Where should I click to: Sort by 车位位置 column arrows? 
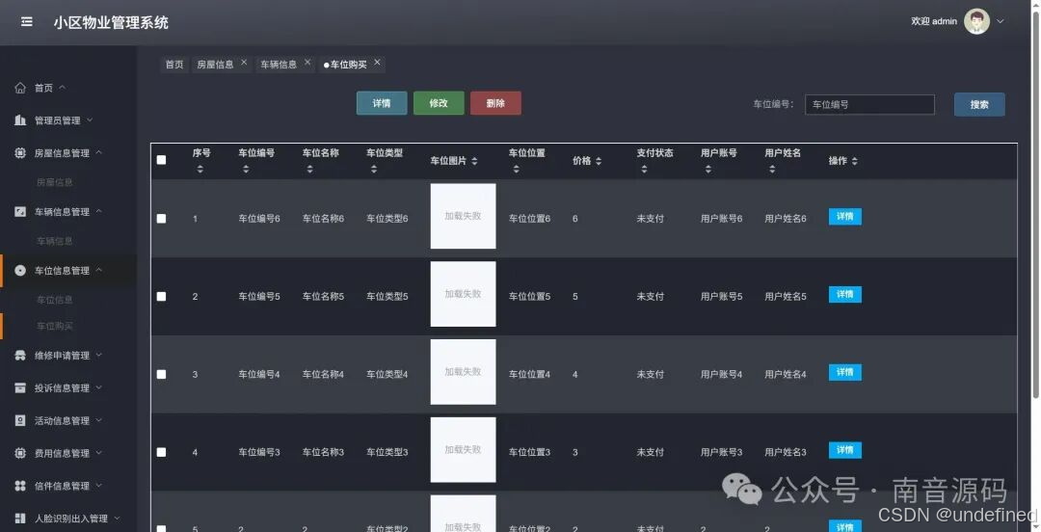pyautogui.click(x=516, y=170)
